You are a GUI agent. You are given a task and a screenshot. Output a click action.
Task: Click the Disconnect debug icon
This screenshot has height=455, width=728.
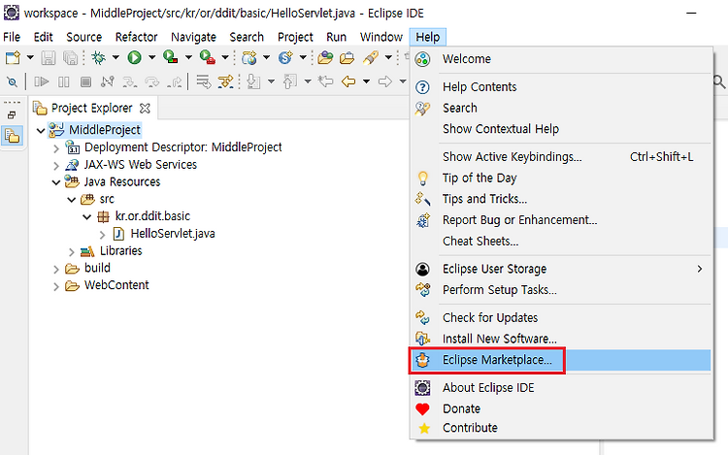tap(107, 82)
